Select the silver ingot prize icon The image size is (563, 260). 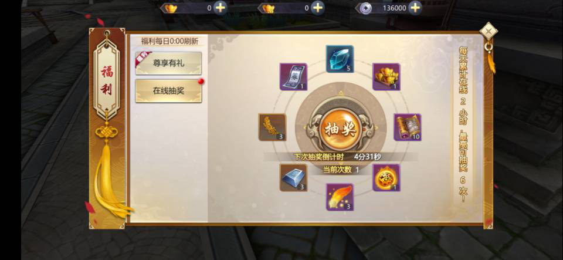click(x=293, y=178)
